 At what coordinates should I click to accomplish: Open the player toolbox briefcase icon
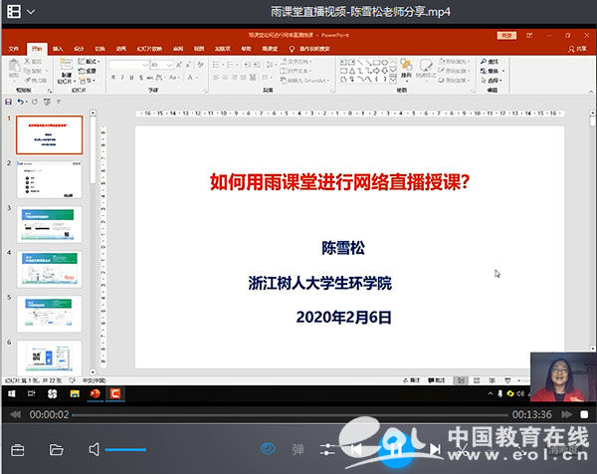18,450
